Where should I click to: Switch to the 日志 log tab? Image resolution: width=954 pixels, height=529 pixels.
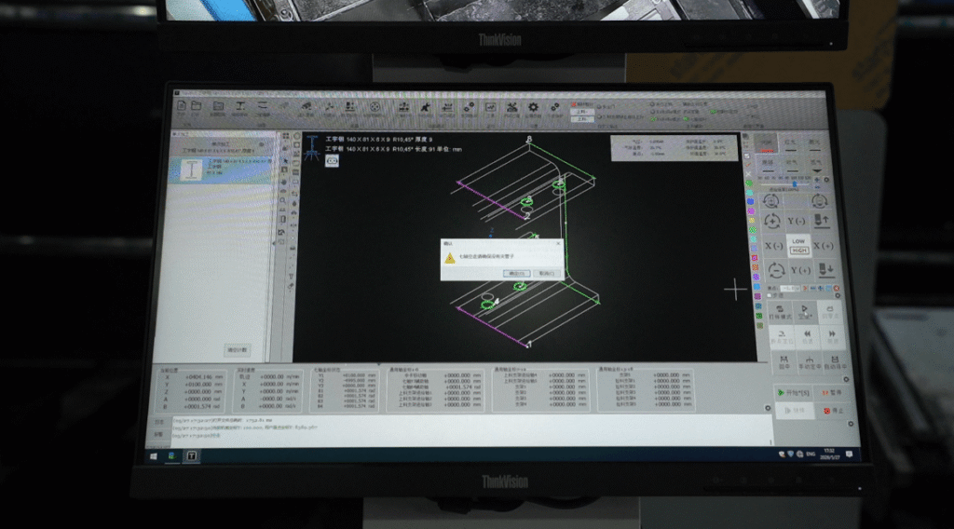[159, 421]
